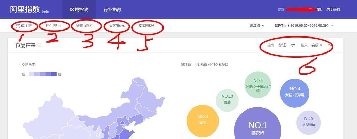Click the 输出 direction label
357x139 pixels.
click(270, 45)
